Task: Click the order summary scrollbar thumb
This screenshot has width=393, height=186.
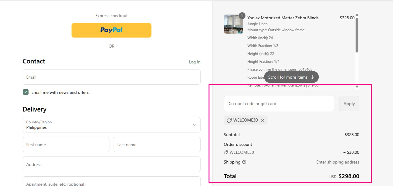Action: coord(357,35)
